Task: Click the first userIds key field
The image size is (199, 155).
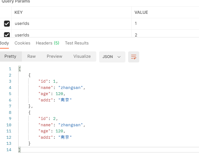Action: (22, 24)
